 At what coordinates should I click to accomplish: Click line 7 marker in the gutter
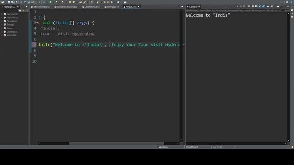click(34, 44)
